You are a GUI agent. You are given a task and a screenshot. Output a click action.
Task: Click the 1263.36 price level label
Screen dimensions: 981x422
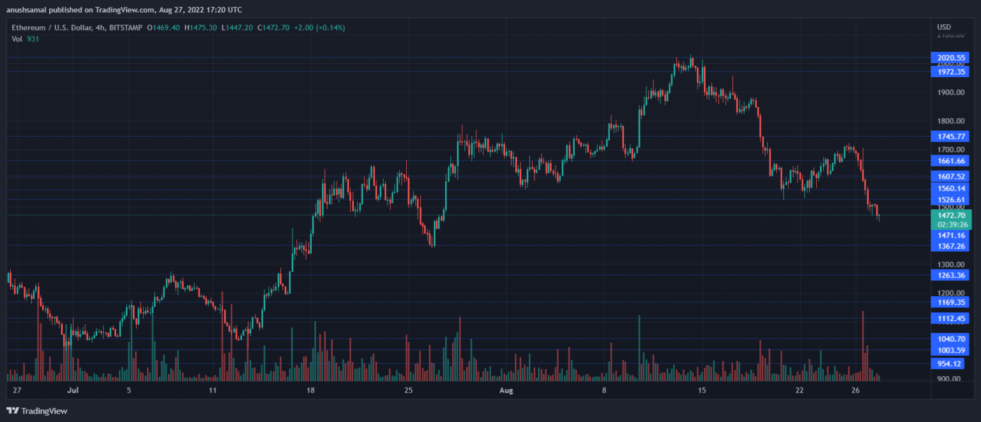tap(951, 275)
